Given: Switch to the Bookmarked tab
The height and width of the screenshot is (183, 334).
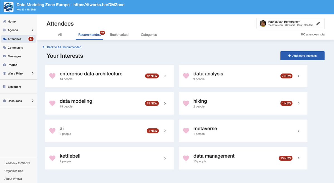Looking at the screenshot, I should (x=119, y=35).
